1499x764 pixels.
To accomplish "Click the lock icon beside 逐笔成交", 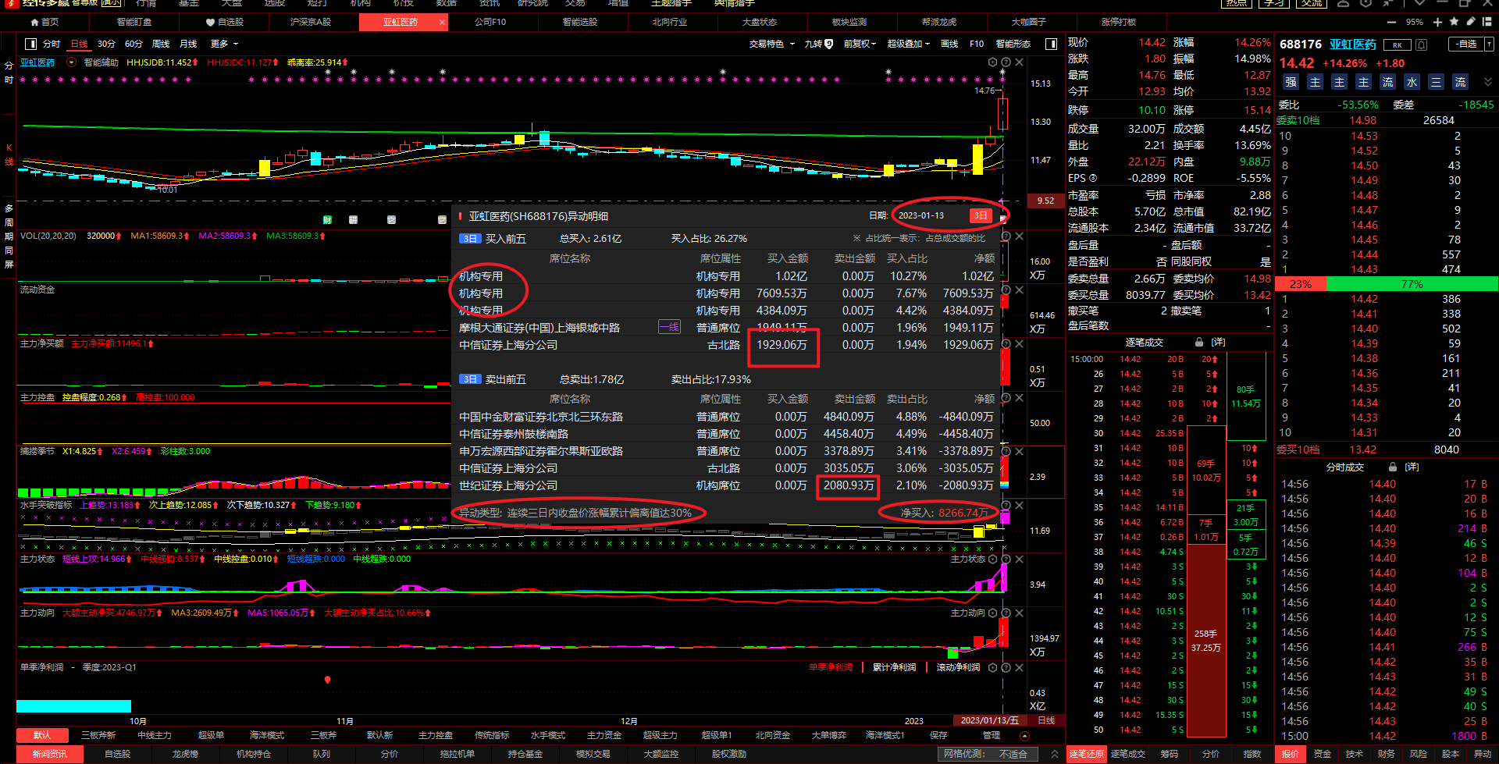I will [1198, 342].
